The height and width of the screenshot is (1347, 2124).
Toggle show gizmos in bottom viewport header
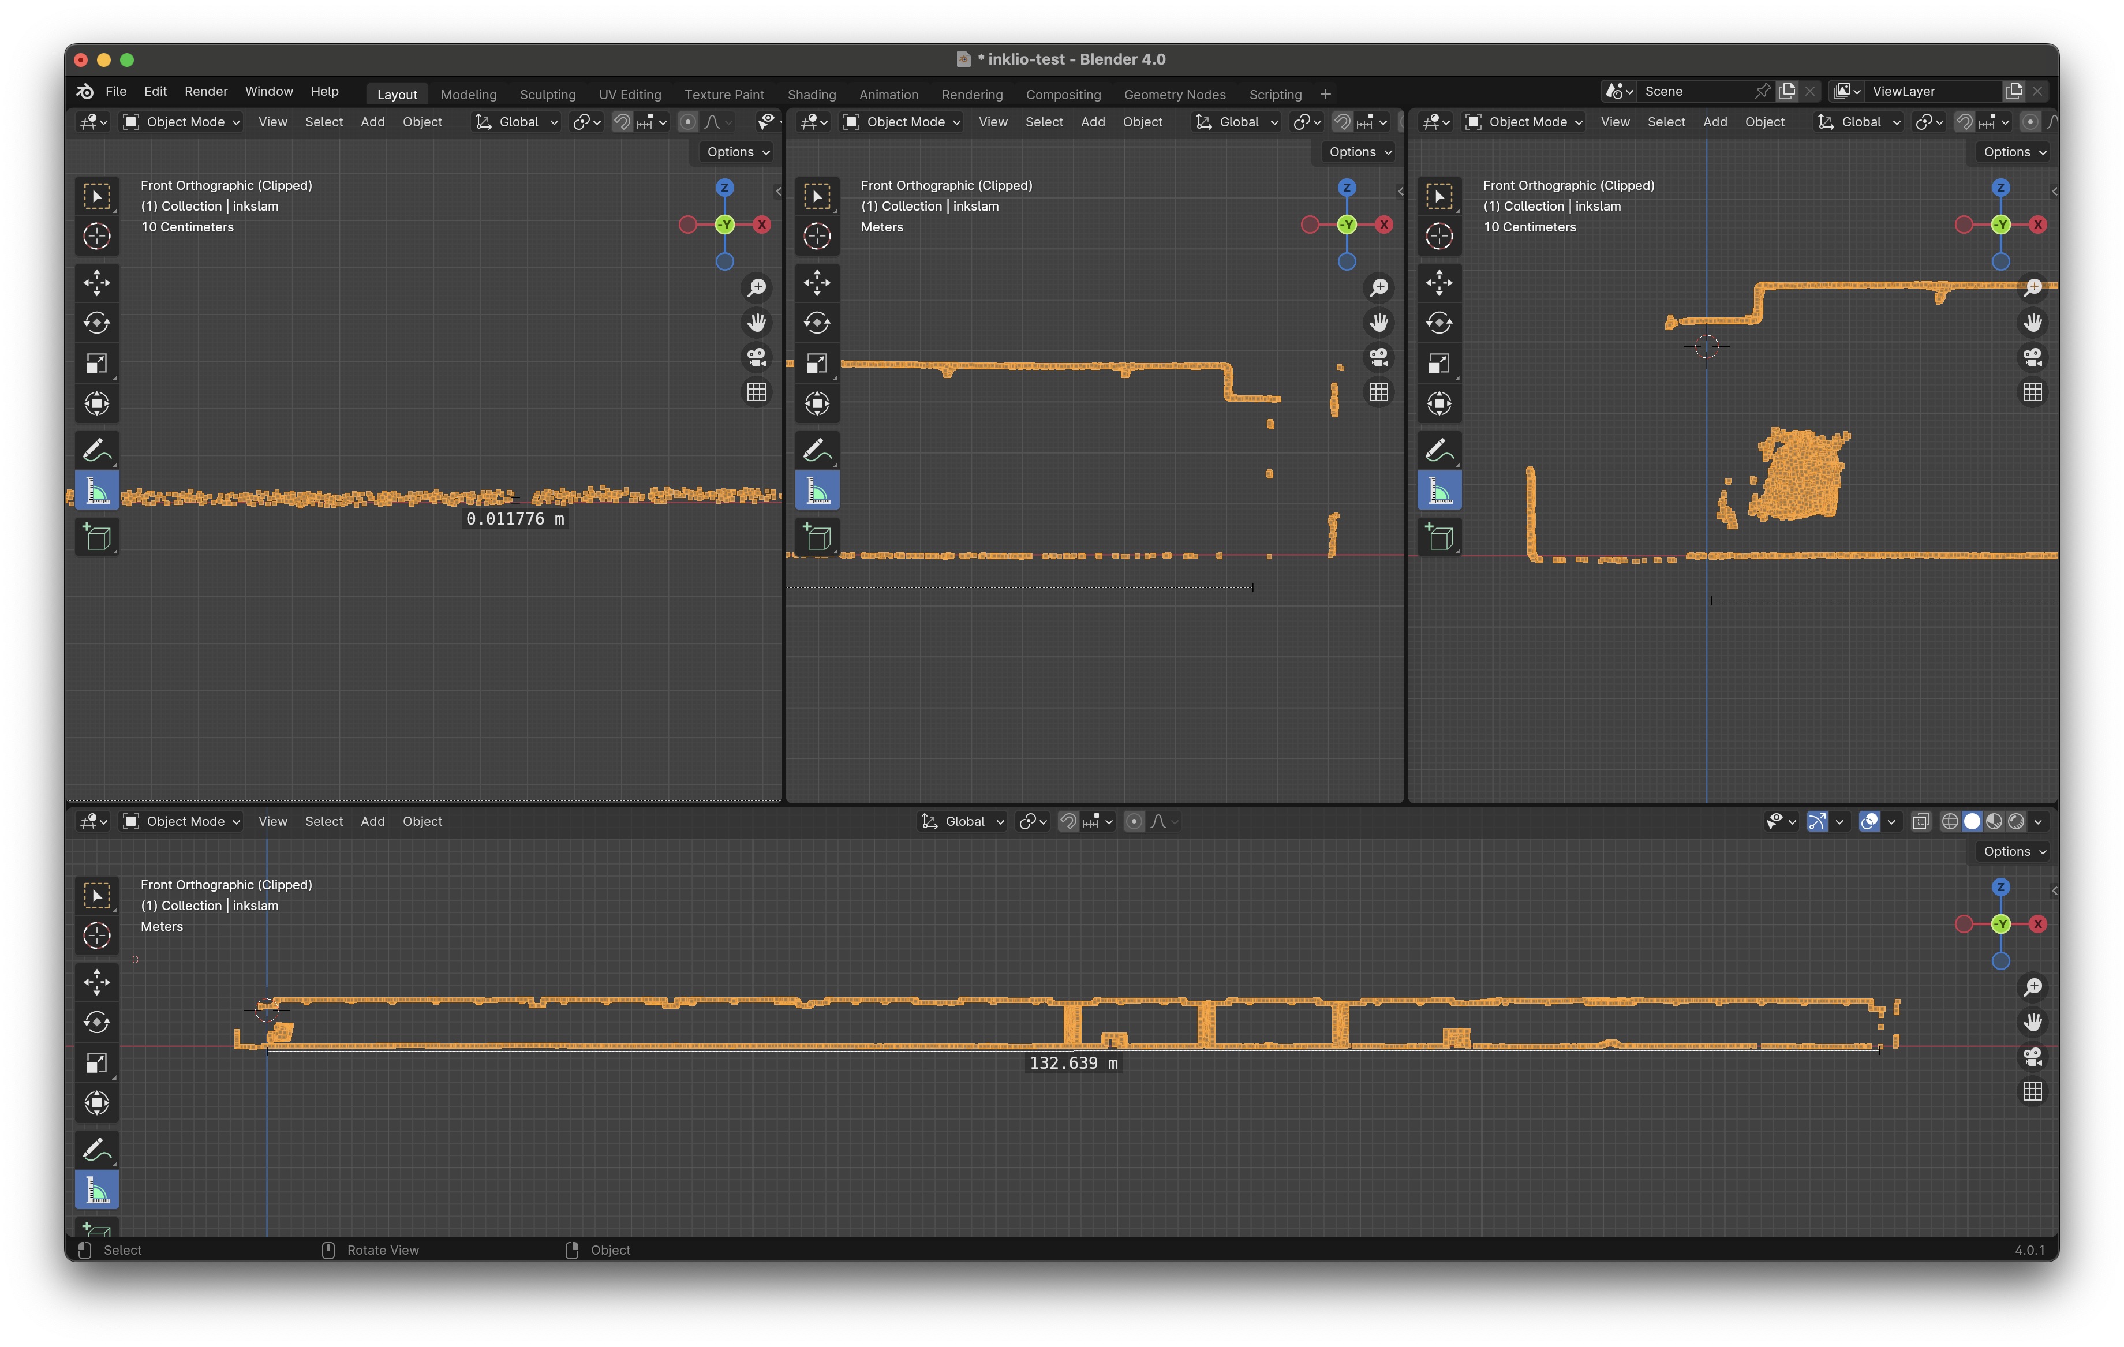click(1817, 821)
